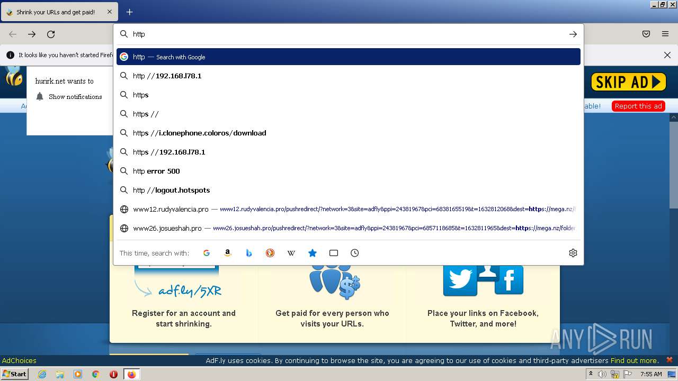Select 'https //192.168.l78.1' suggestion
The image size is (678, 381).
point(349,152)
